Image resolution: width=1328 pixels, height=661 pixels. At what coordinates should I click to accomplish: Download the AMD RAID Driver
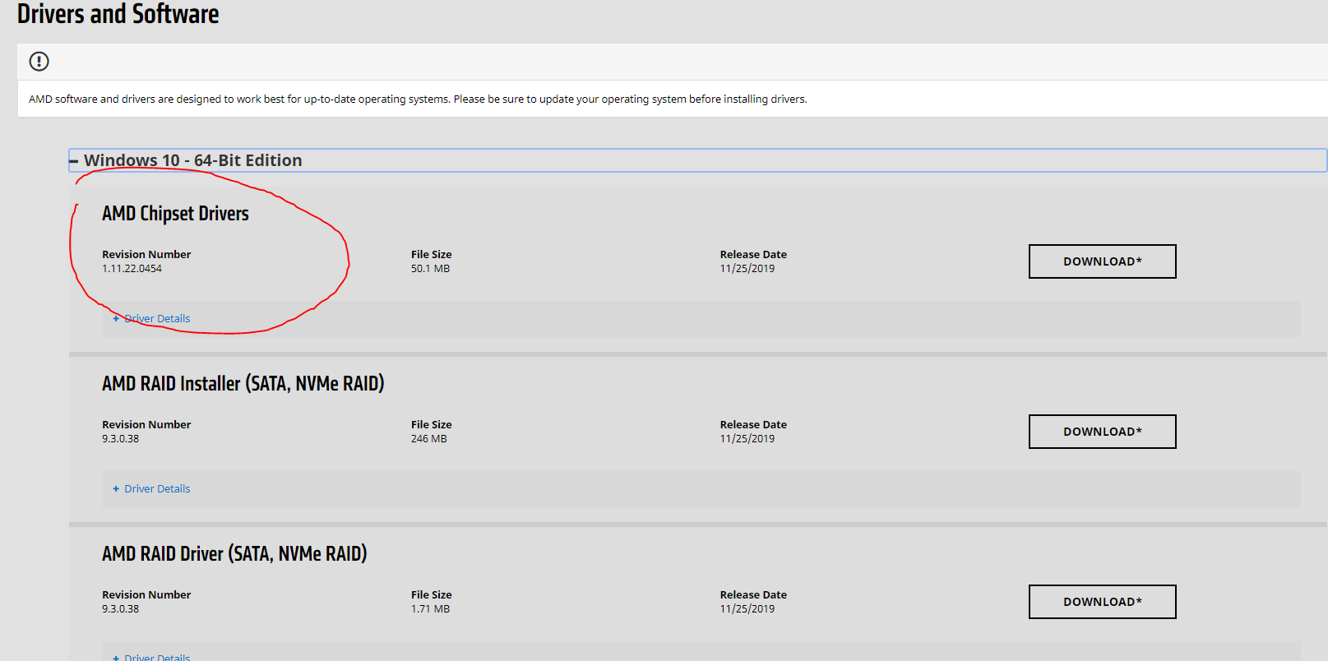(x=1102, y=602)
